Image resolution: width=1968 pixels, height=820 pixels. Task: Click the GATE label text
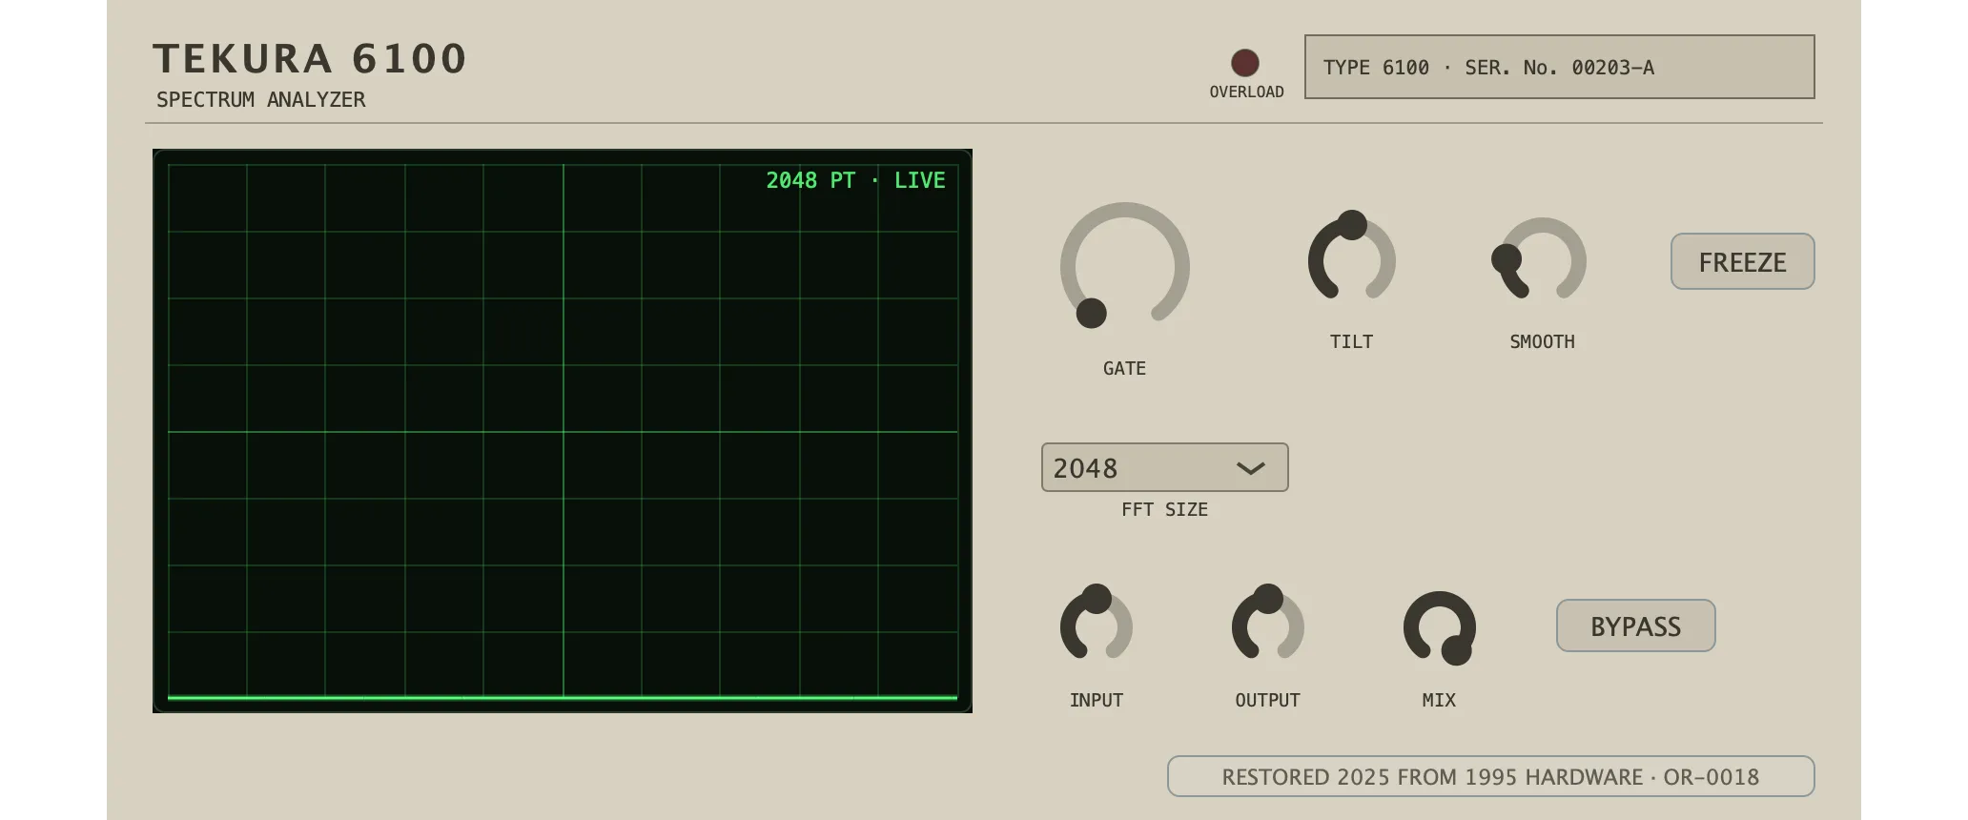click(1124, 368)
